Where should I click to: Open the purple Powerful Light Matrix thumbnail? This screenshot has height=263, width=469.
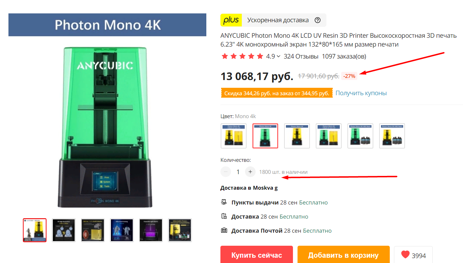click(x=151, y=230)
